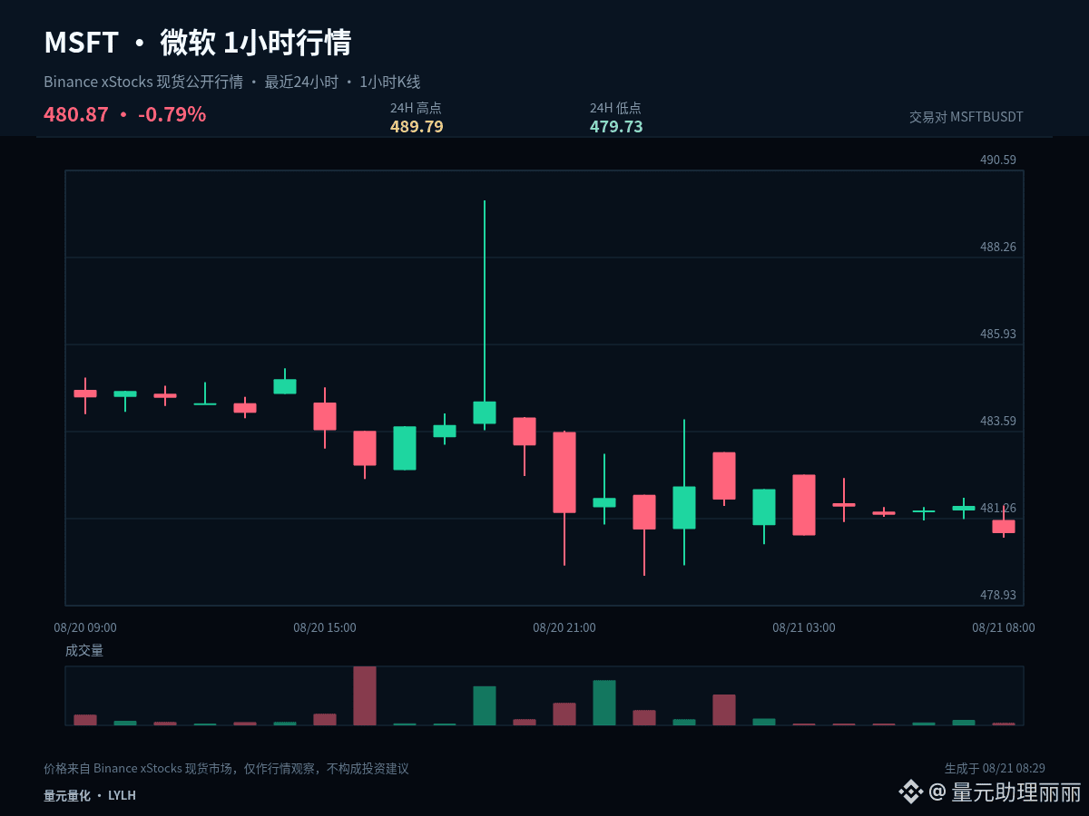Click the title 'MSFT · 微软 1小时行情'
The width and height of the screenshot is (1089, 816).
pos(198,43)
